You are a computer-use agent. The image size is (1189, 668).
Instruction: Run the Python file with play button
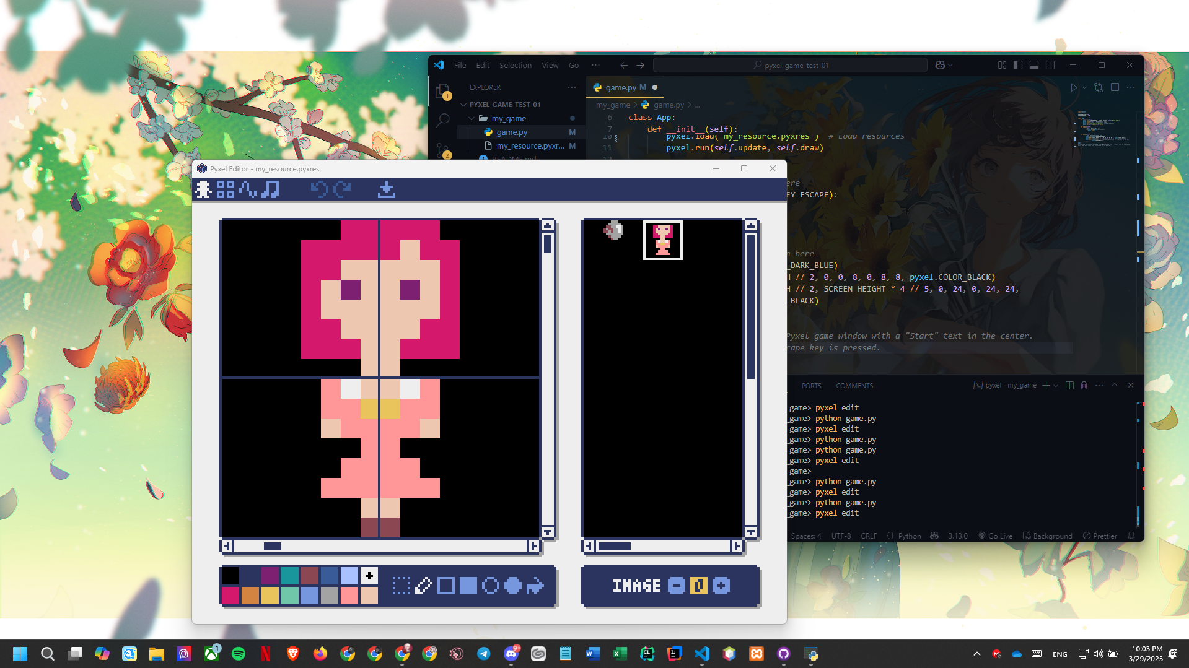[1074, 87]
